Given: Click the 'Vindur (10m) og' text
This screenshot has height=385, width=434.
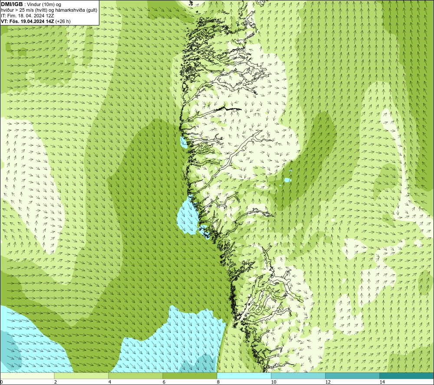Looking at the screenshot, I should 45,5.
